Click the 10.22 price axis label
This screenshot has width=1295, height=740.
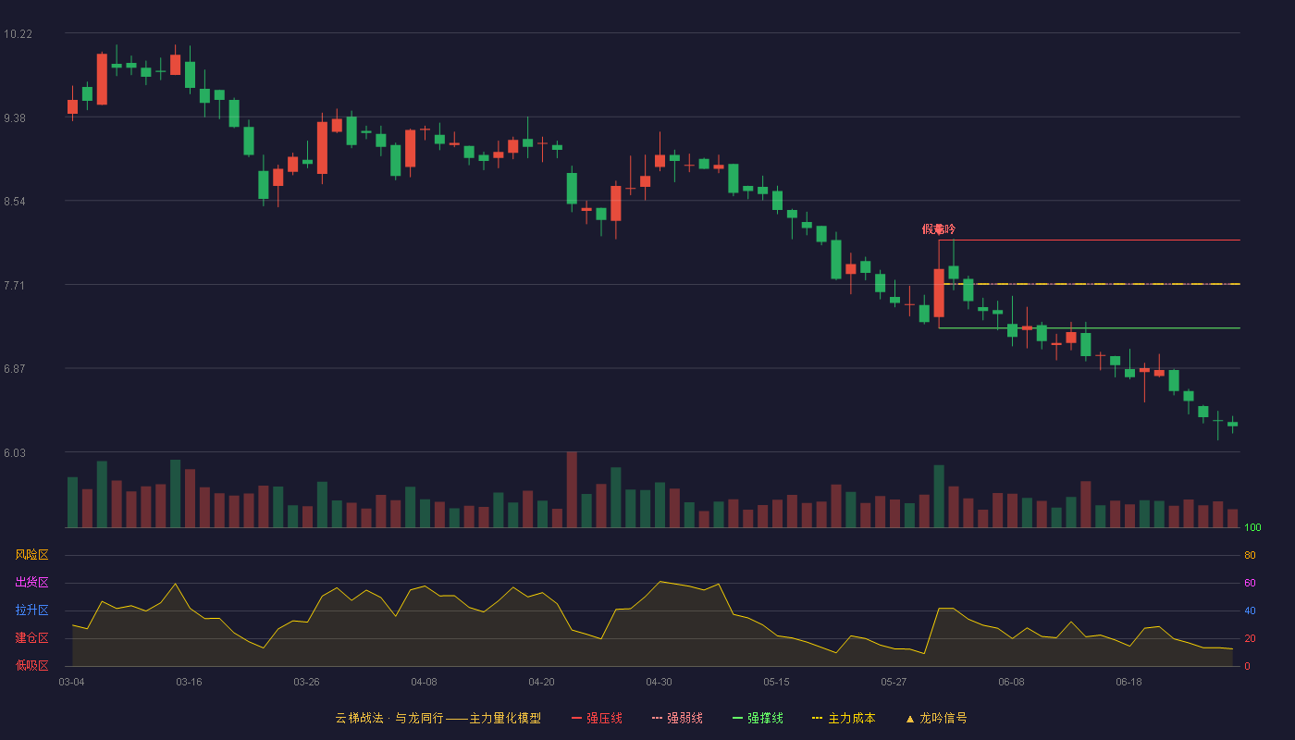[18, 34]
